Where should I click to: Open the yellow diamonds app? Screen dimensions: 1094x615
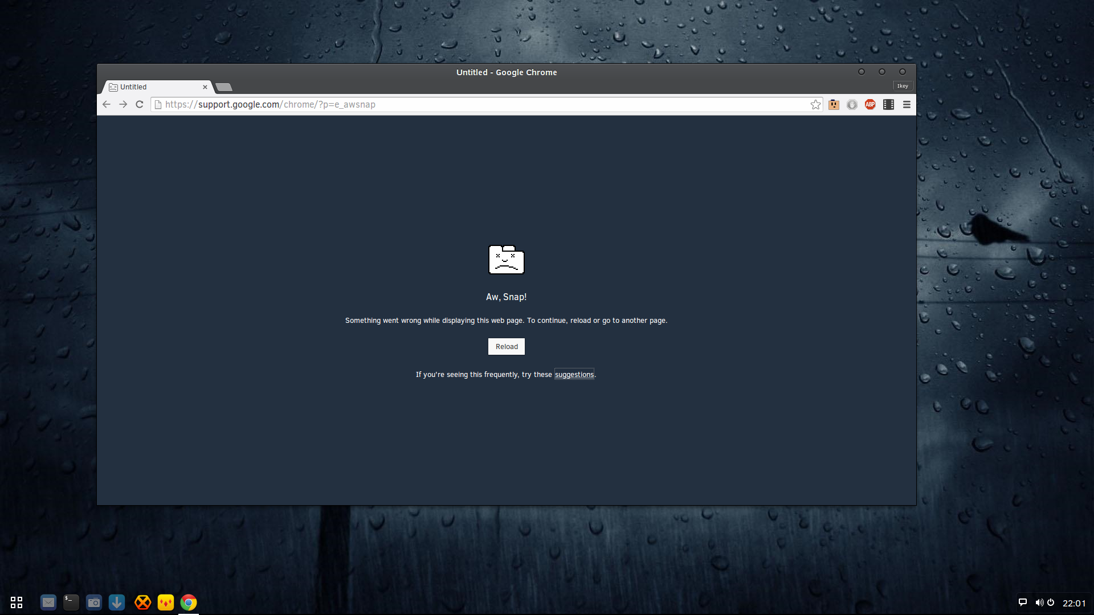[x=166, y=602]
